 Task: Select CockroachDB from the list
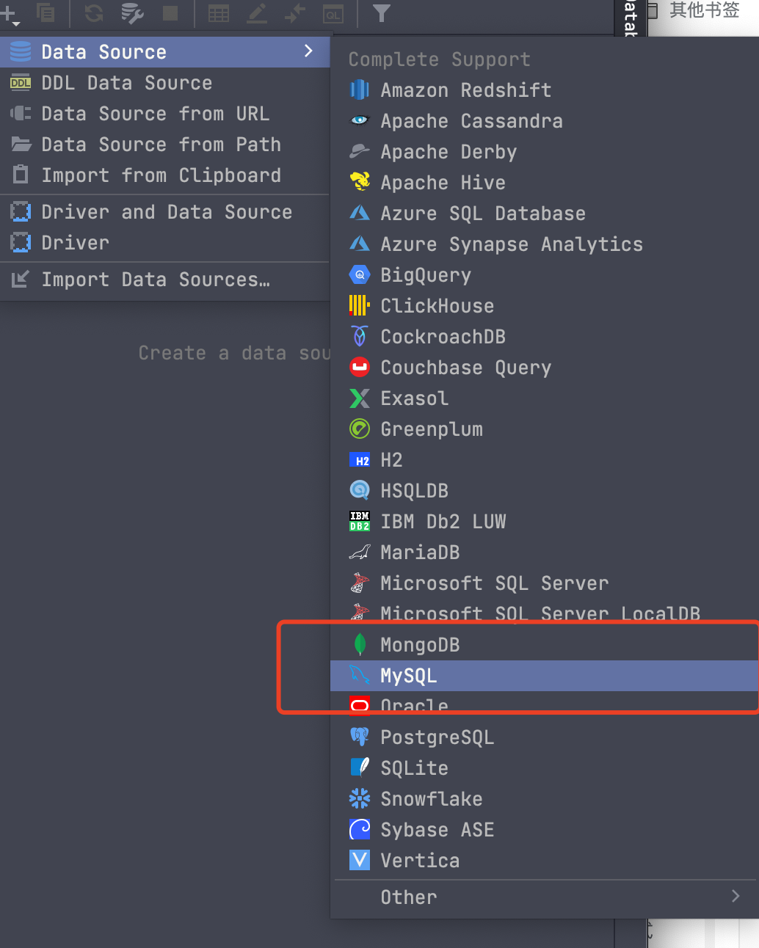(x=545, y=337)
